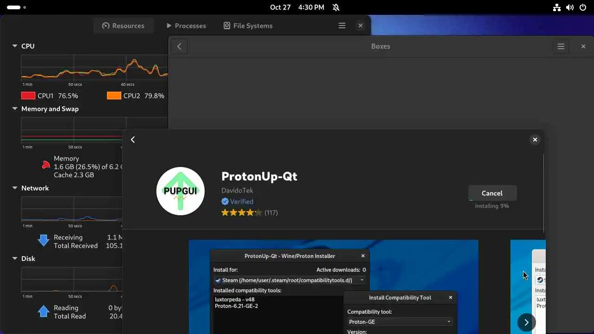
Task: Click the Verified badge link
Action: coord(238,201)
